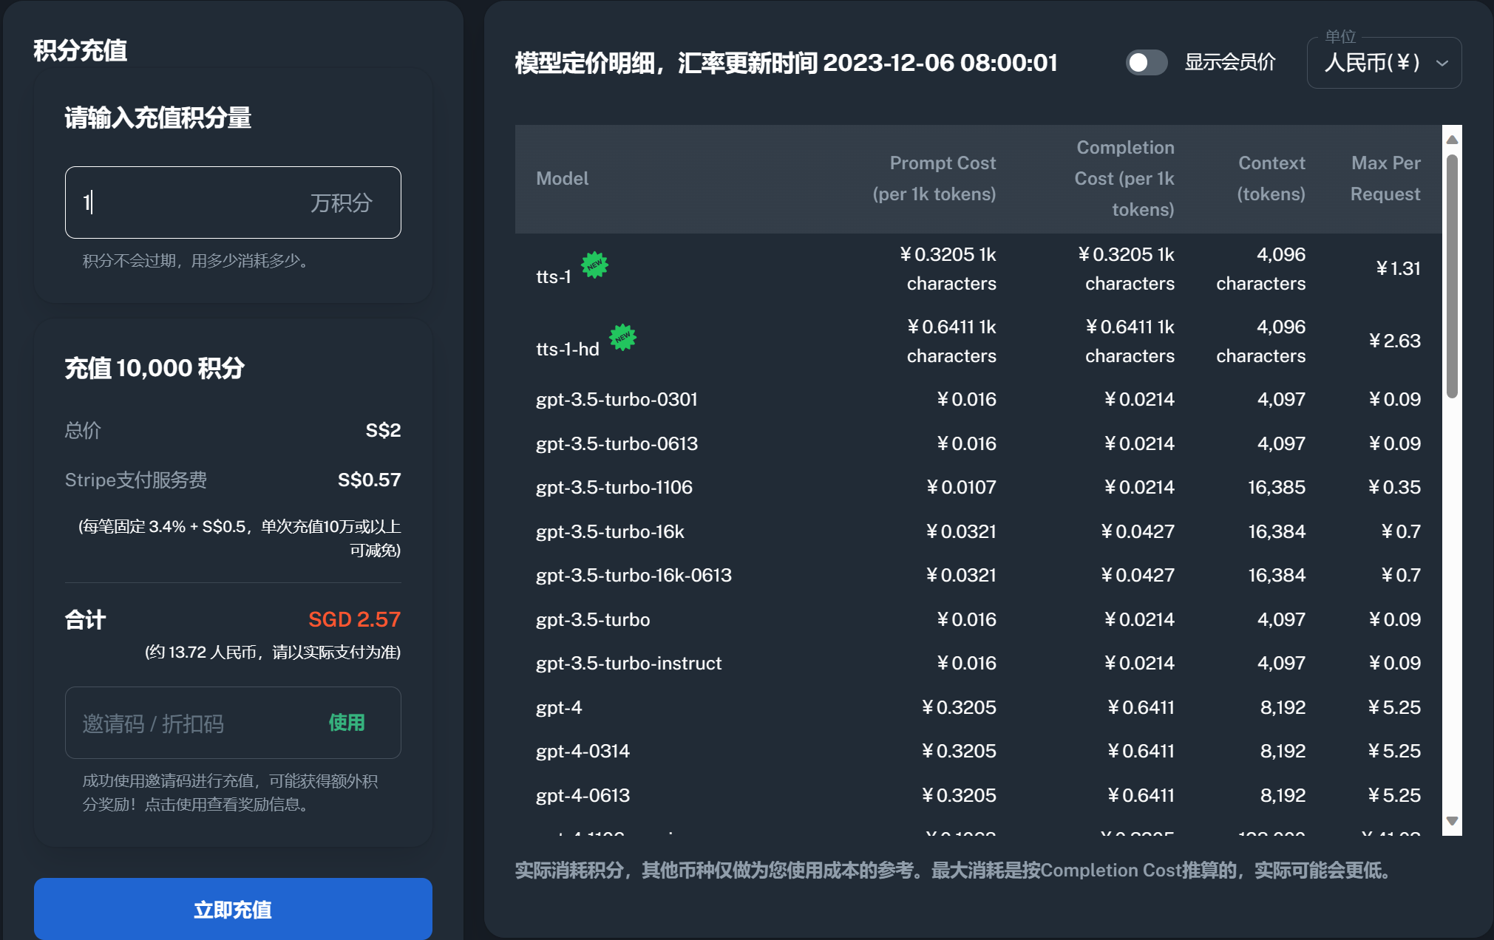Select the gpt-3.5-turbo-0613 row name

[x=617, y=443]
